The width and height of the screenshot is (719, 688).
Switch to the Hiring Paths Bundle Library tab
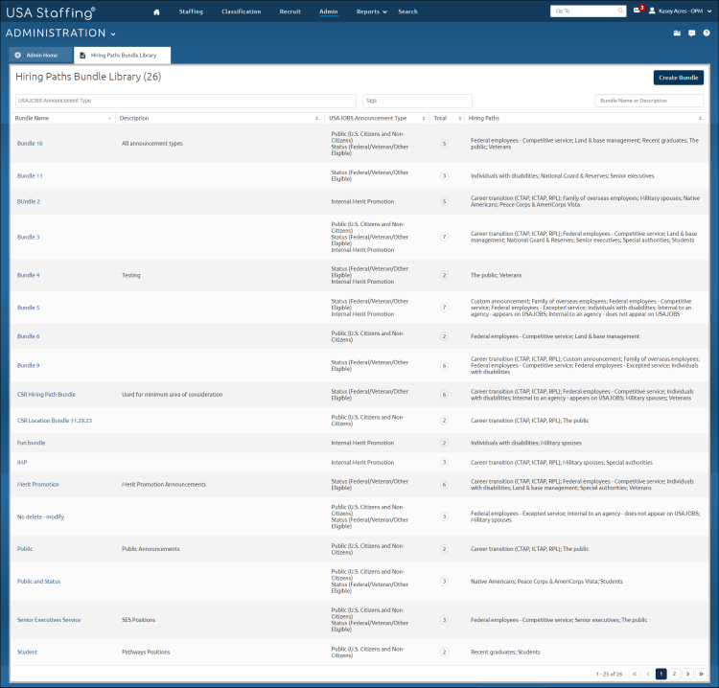(123, 55)
